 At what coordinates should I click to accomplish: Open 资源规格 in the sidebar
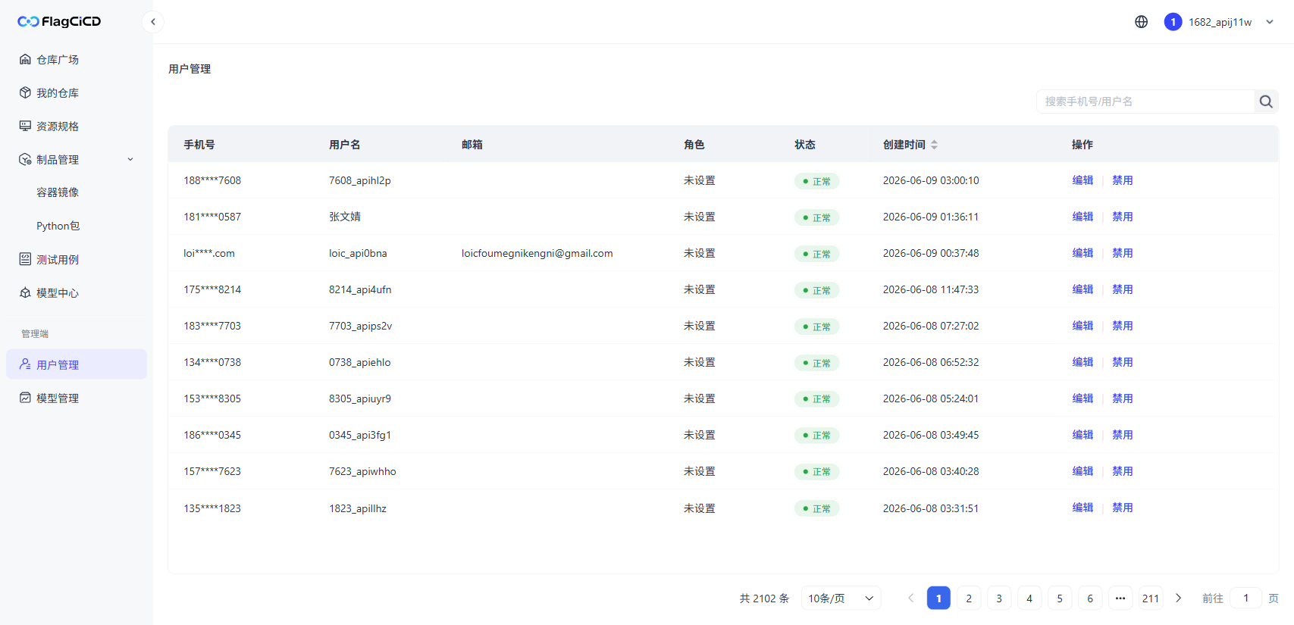tap(77, 126)
